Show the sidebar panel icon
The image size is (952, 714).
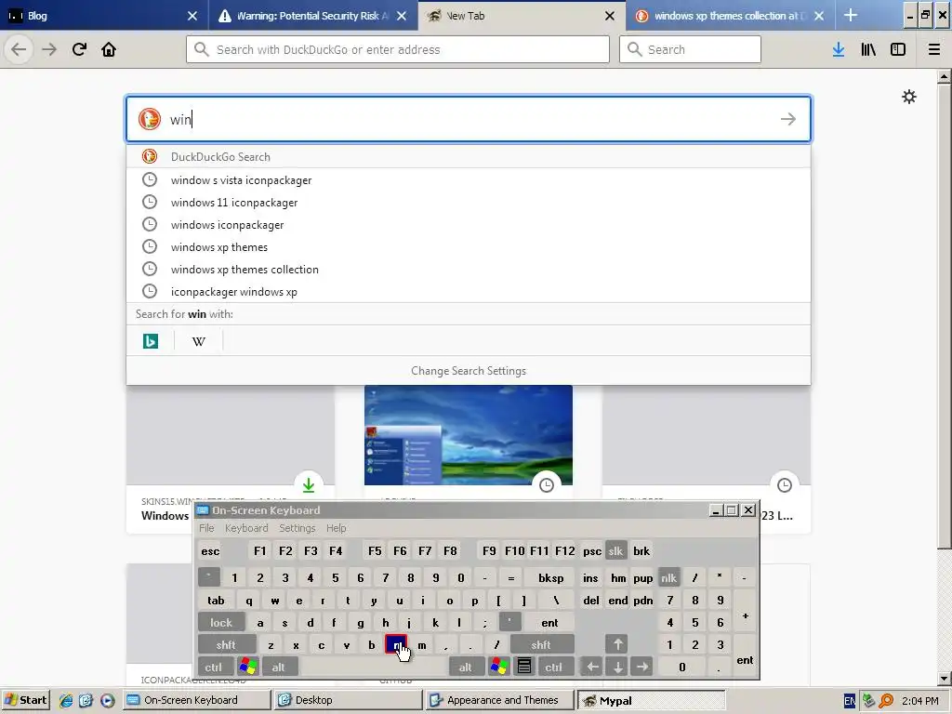898,49
